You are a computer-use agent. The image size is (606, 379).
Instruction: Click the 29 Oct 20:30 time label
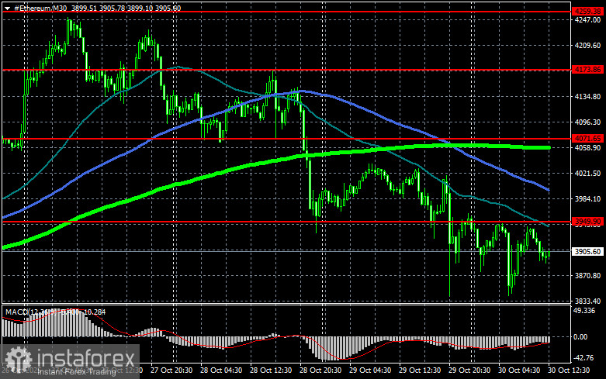pos(469,370)
